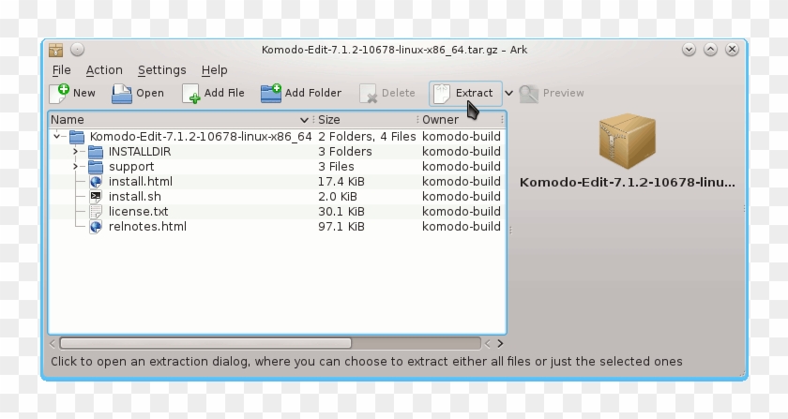The height and width of the screenshot is (419, 788).
Task: Click the Add Folder toolbar button
Action: coord(301,94)
